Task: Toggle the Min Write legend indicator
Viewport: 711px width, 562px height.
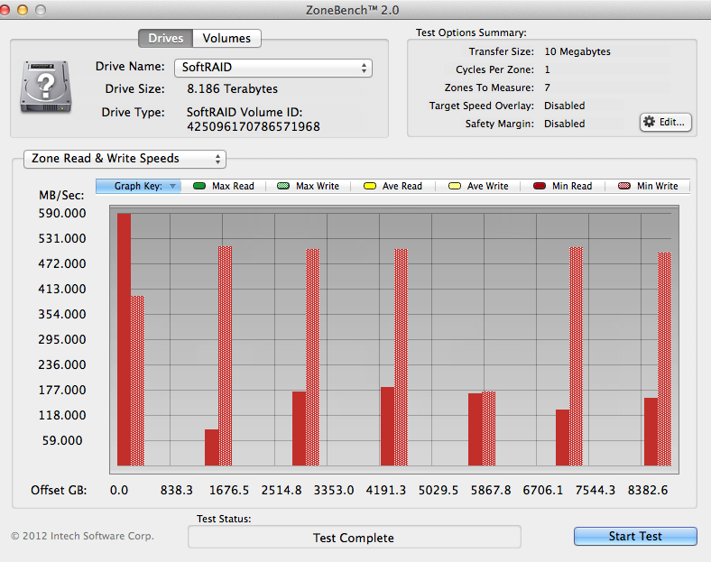Action: click(x=623, y=186)
